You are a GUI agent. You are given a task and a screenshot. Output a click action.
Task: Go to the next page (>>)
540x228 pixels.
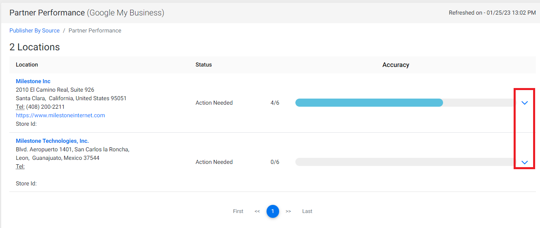[288, 211]
